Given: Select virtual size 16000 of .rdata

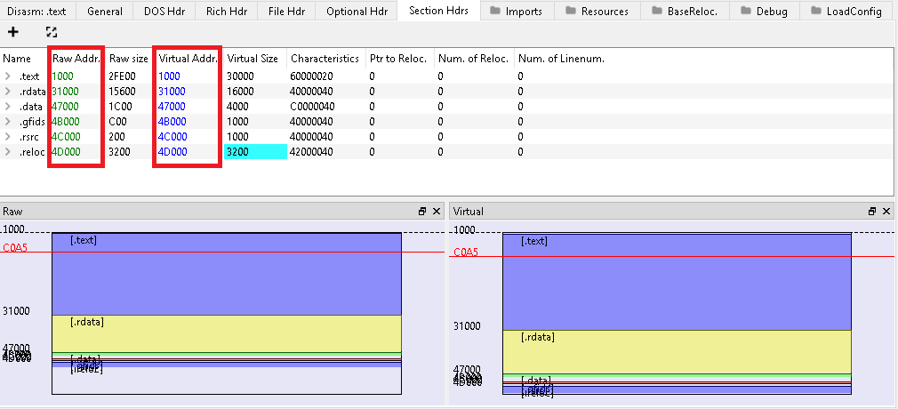Looking at the screenshot, I should pyautogui.click(x=241, y=91).
